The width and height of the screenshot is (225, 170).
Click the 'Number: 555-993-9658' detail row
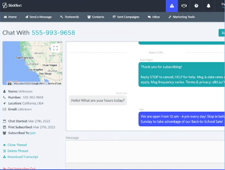click(23, 97)
